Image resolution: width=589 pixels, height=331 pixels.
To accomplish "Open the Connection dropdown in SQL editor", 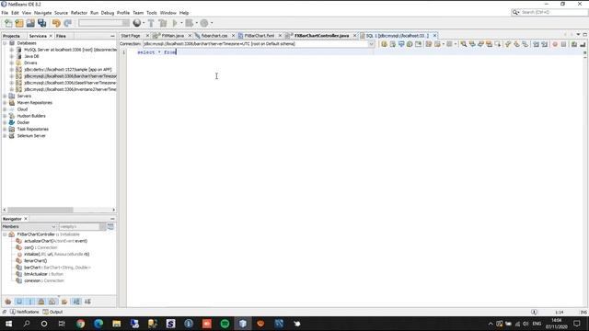I will click(371, 44).
